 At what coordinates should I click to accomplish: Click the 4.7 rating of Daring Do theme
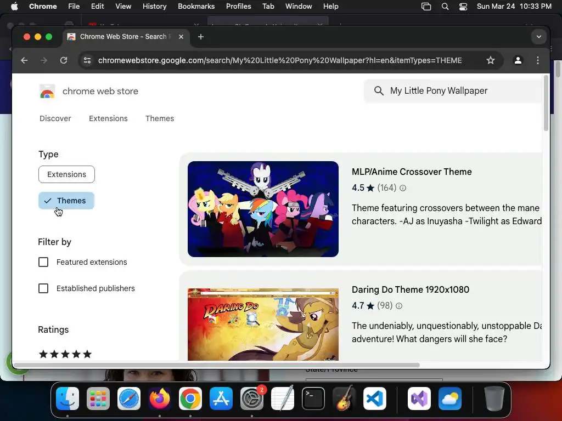[x=363, y=306]
